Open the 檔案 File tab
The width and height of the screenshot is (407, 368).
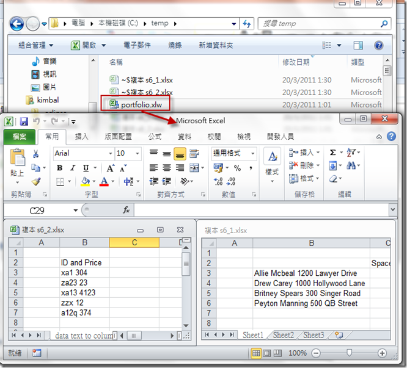point(20,137)
